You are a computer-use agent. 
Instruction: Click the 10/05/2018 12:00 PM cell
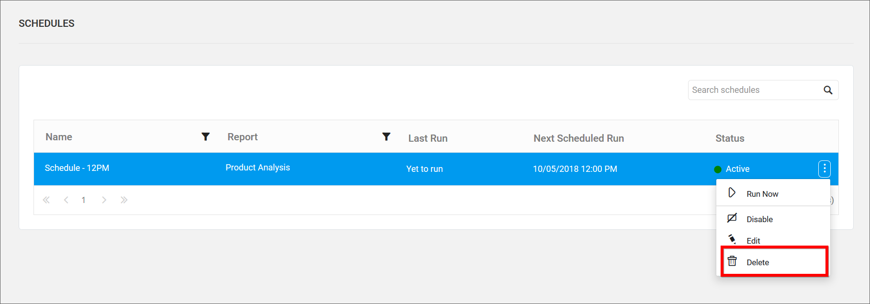(575, 169)
